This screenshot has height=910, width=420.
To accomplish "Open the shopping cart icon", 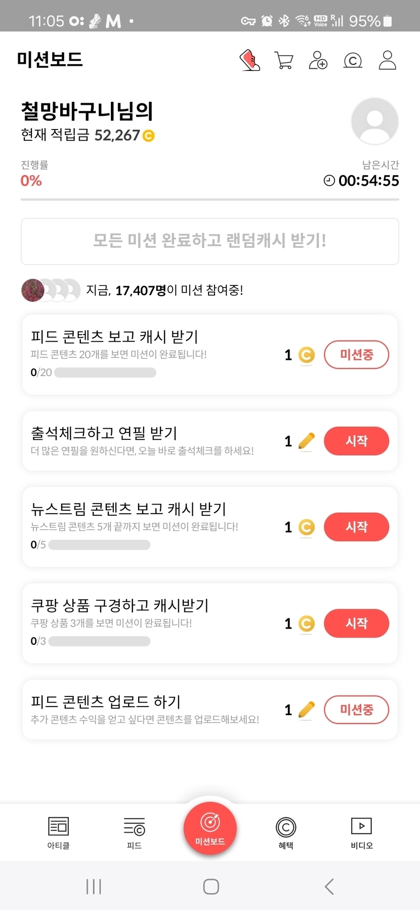I will click(x=283, y=60).
